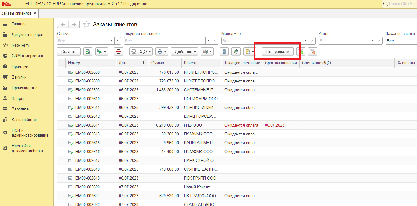Expand the Текущее состояние filter dropdown arrow
Screen dimensions: 417x206
coord(209,41)
